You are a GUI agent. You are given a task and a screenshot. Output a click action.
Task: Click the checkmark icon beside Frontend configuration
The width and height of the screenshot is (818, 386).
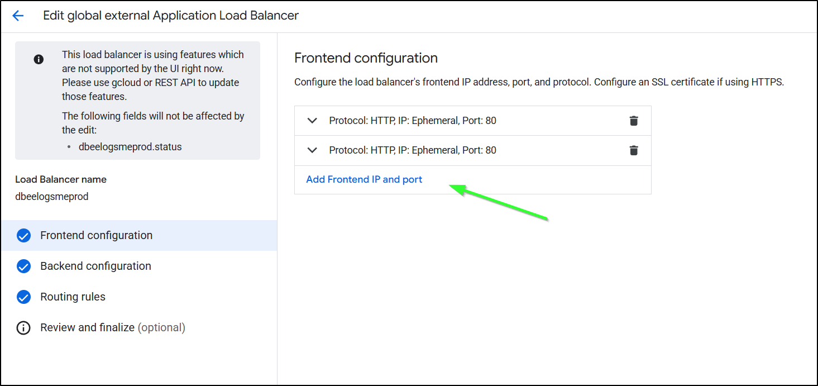click(x=23, y=236)
